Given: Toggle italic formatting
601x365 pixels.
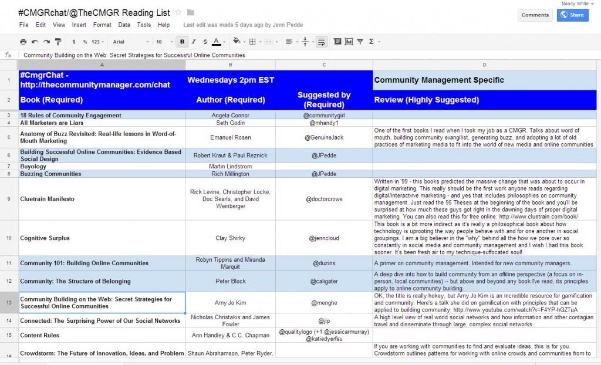Looking at the screenshot, I should pos(194,42).
